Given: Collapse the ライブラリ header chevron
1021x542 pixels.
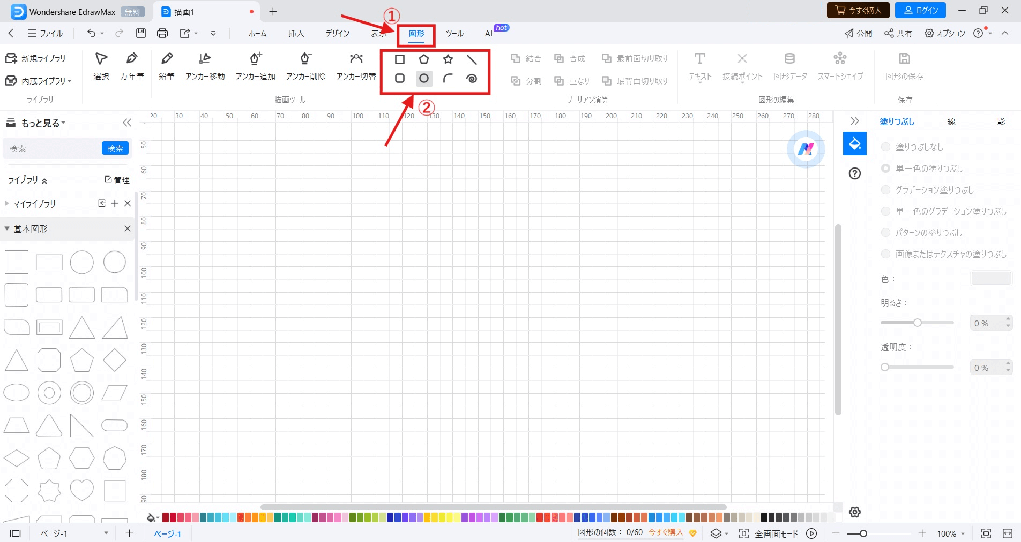Looking at the screenshot, I should (44, 181).
